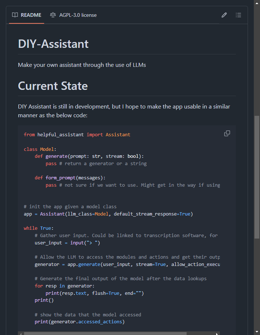The image size is (260, 335).
Task: Click 'default_stream_response' argument in code
Action: (x=145, y=214)
